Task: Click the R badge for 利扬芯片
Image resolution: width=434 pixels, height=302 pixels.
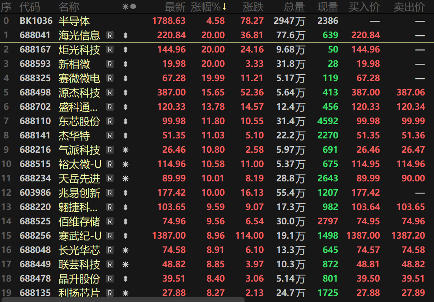Action: tap(110, 293)
